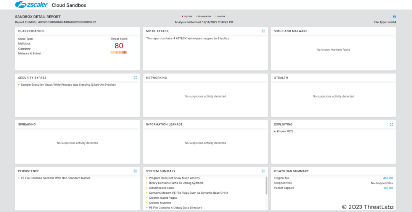Expand the MITRE ATT&CK panel
Viewport: 412px width, 212px height.
pyautogui.click(x=263, y=31)
